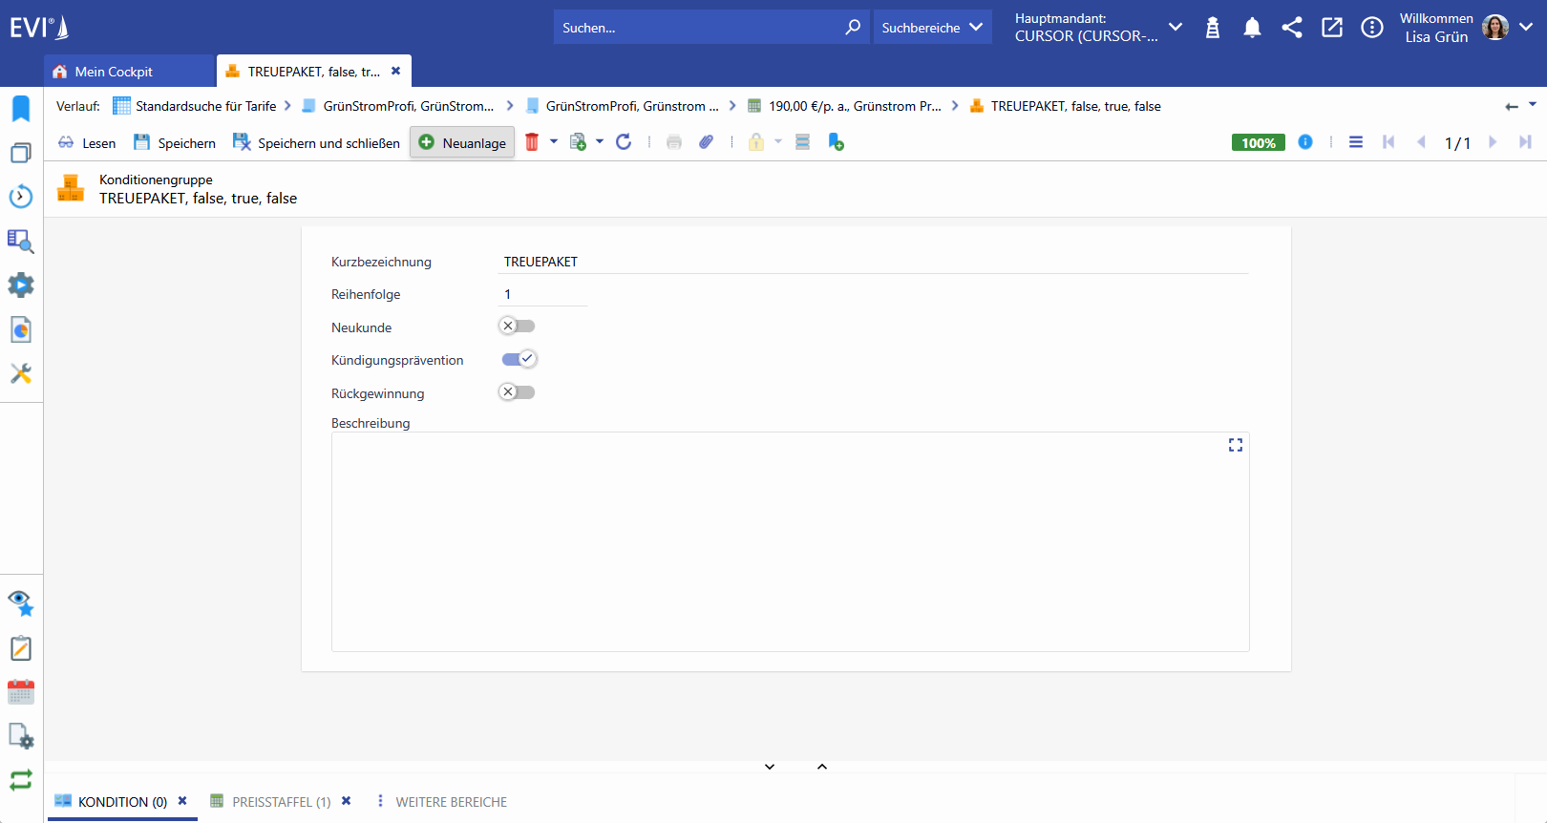Click the blue info icon
This screenshot has height=823, width=1547.
tap(1305, 142)
